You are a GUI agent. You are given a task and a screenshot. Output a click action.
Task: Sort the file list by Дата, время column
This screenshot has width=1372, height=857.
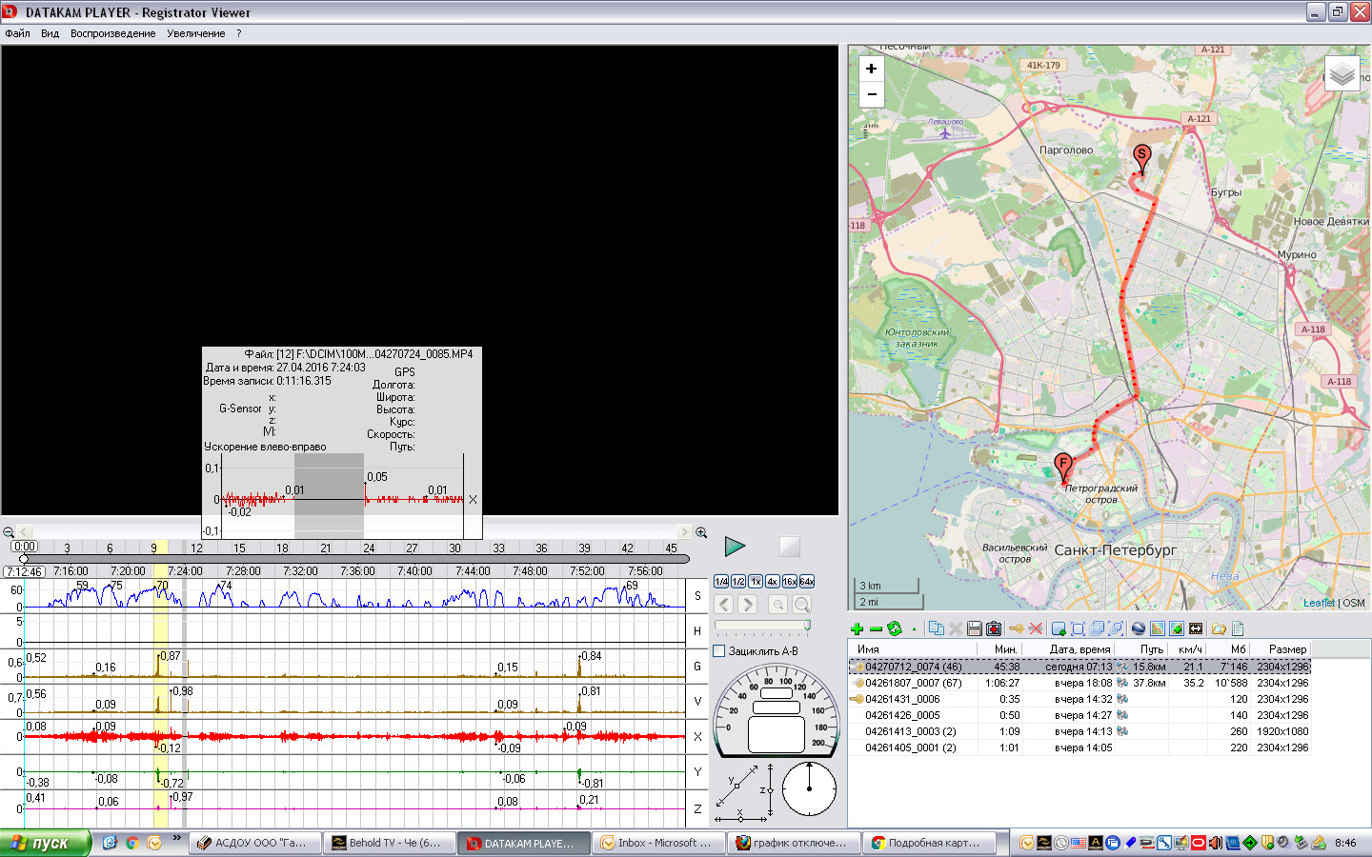point(1079,649)
